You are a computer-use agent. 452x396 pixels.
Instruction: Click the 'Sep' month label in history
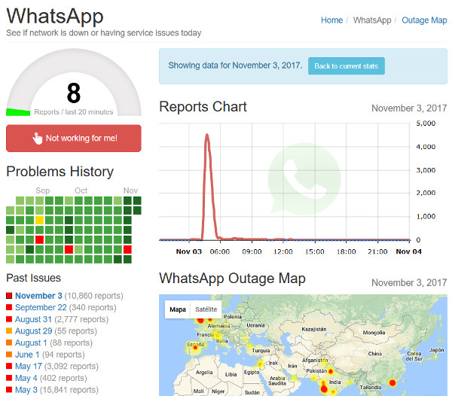[43, 190]
